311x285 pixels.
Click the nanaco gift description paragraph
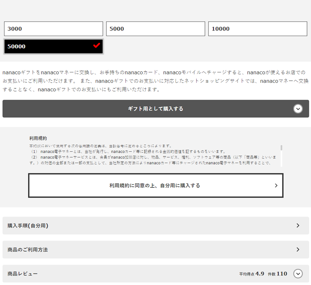click(x=155, y=81)
